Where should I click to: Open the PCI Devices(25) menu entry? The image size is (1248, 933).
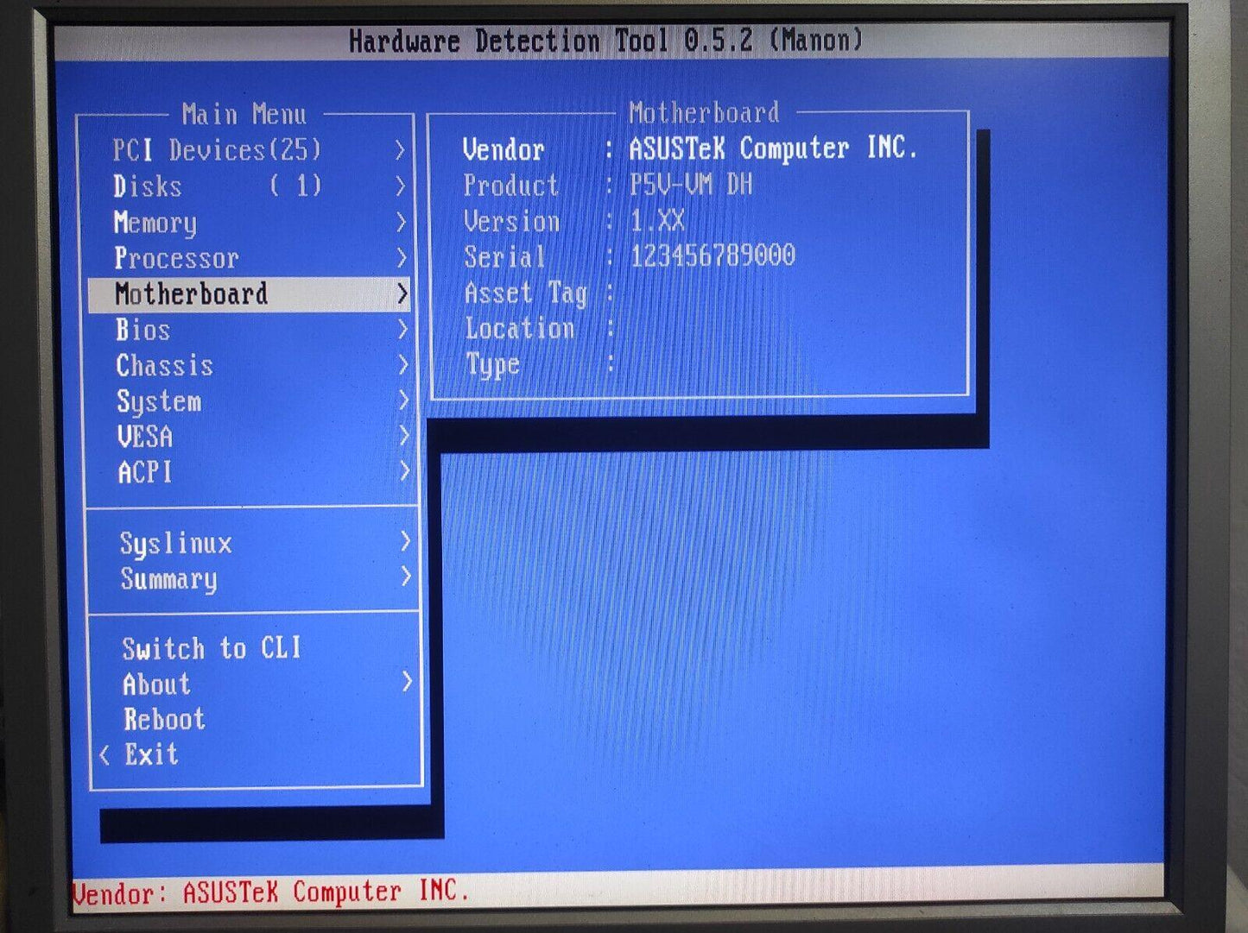(x=216, y=150)
